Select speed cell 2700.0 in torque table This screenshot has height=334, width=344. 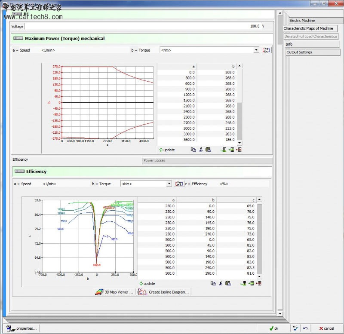(177, 123)
